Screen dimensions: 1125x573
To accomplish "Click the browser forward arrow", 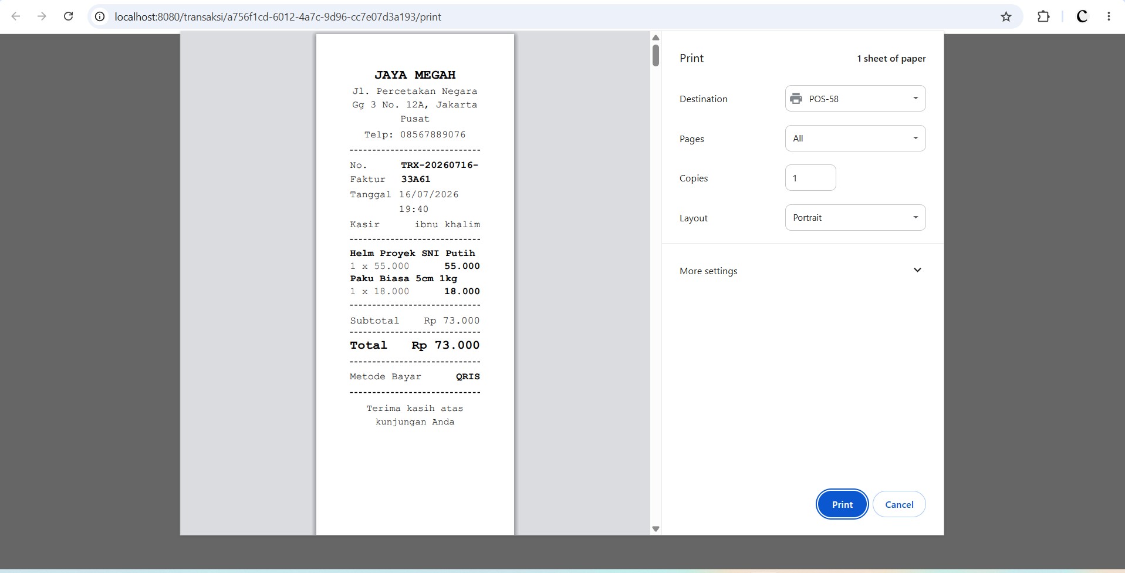I will (x=42, y=16).
